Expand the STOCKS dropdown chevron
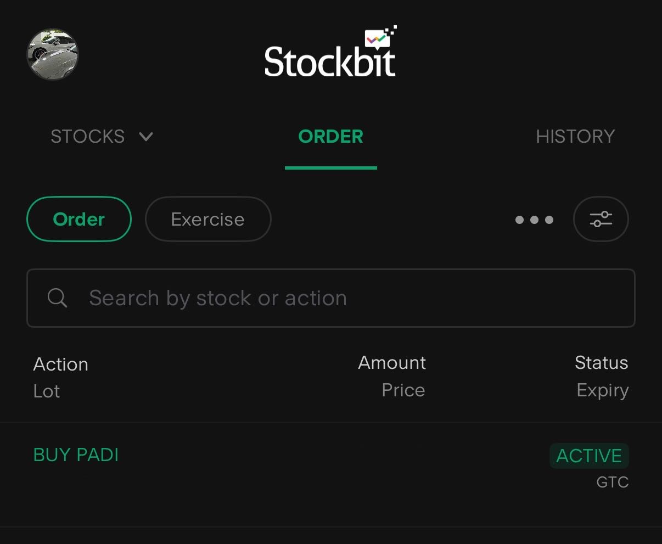 point(146,137)
